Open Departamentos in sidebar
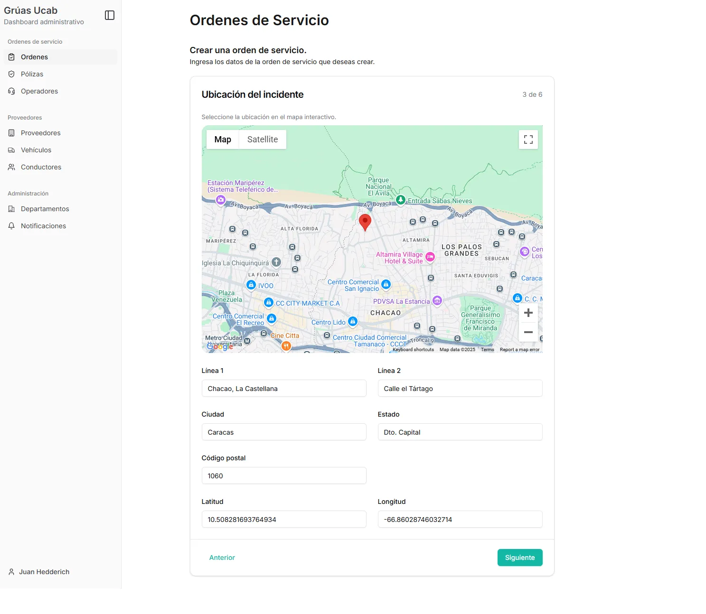706x614 pixels. tap(45, 209)
